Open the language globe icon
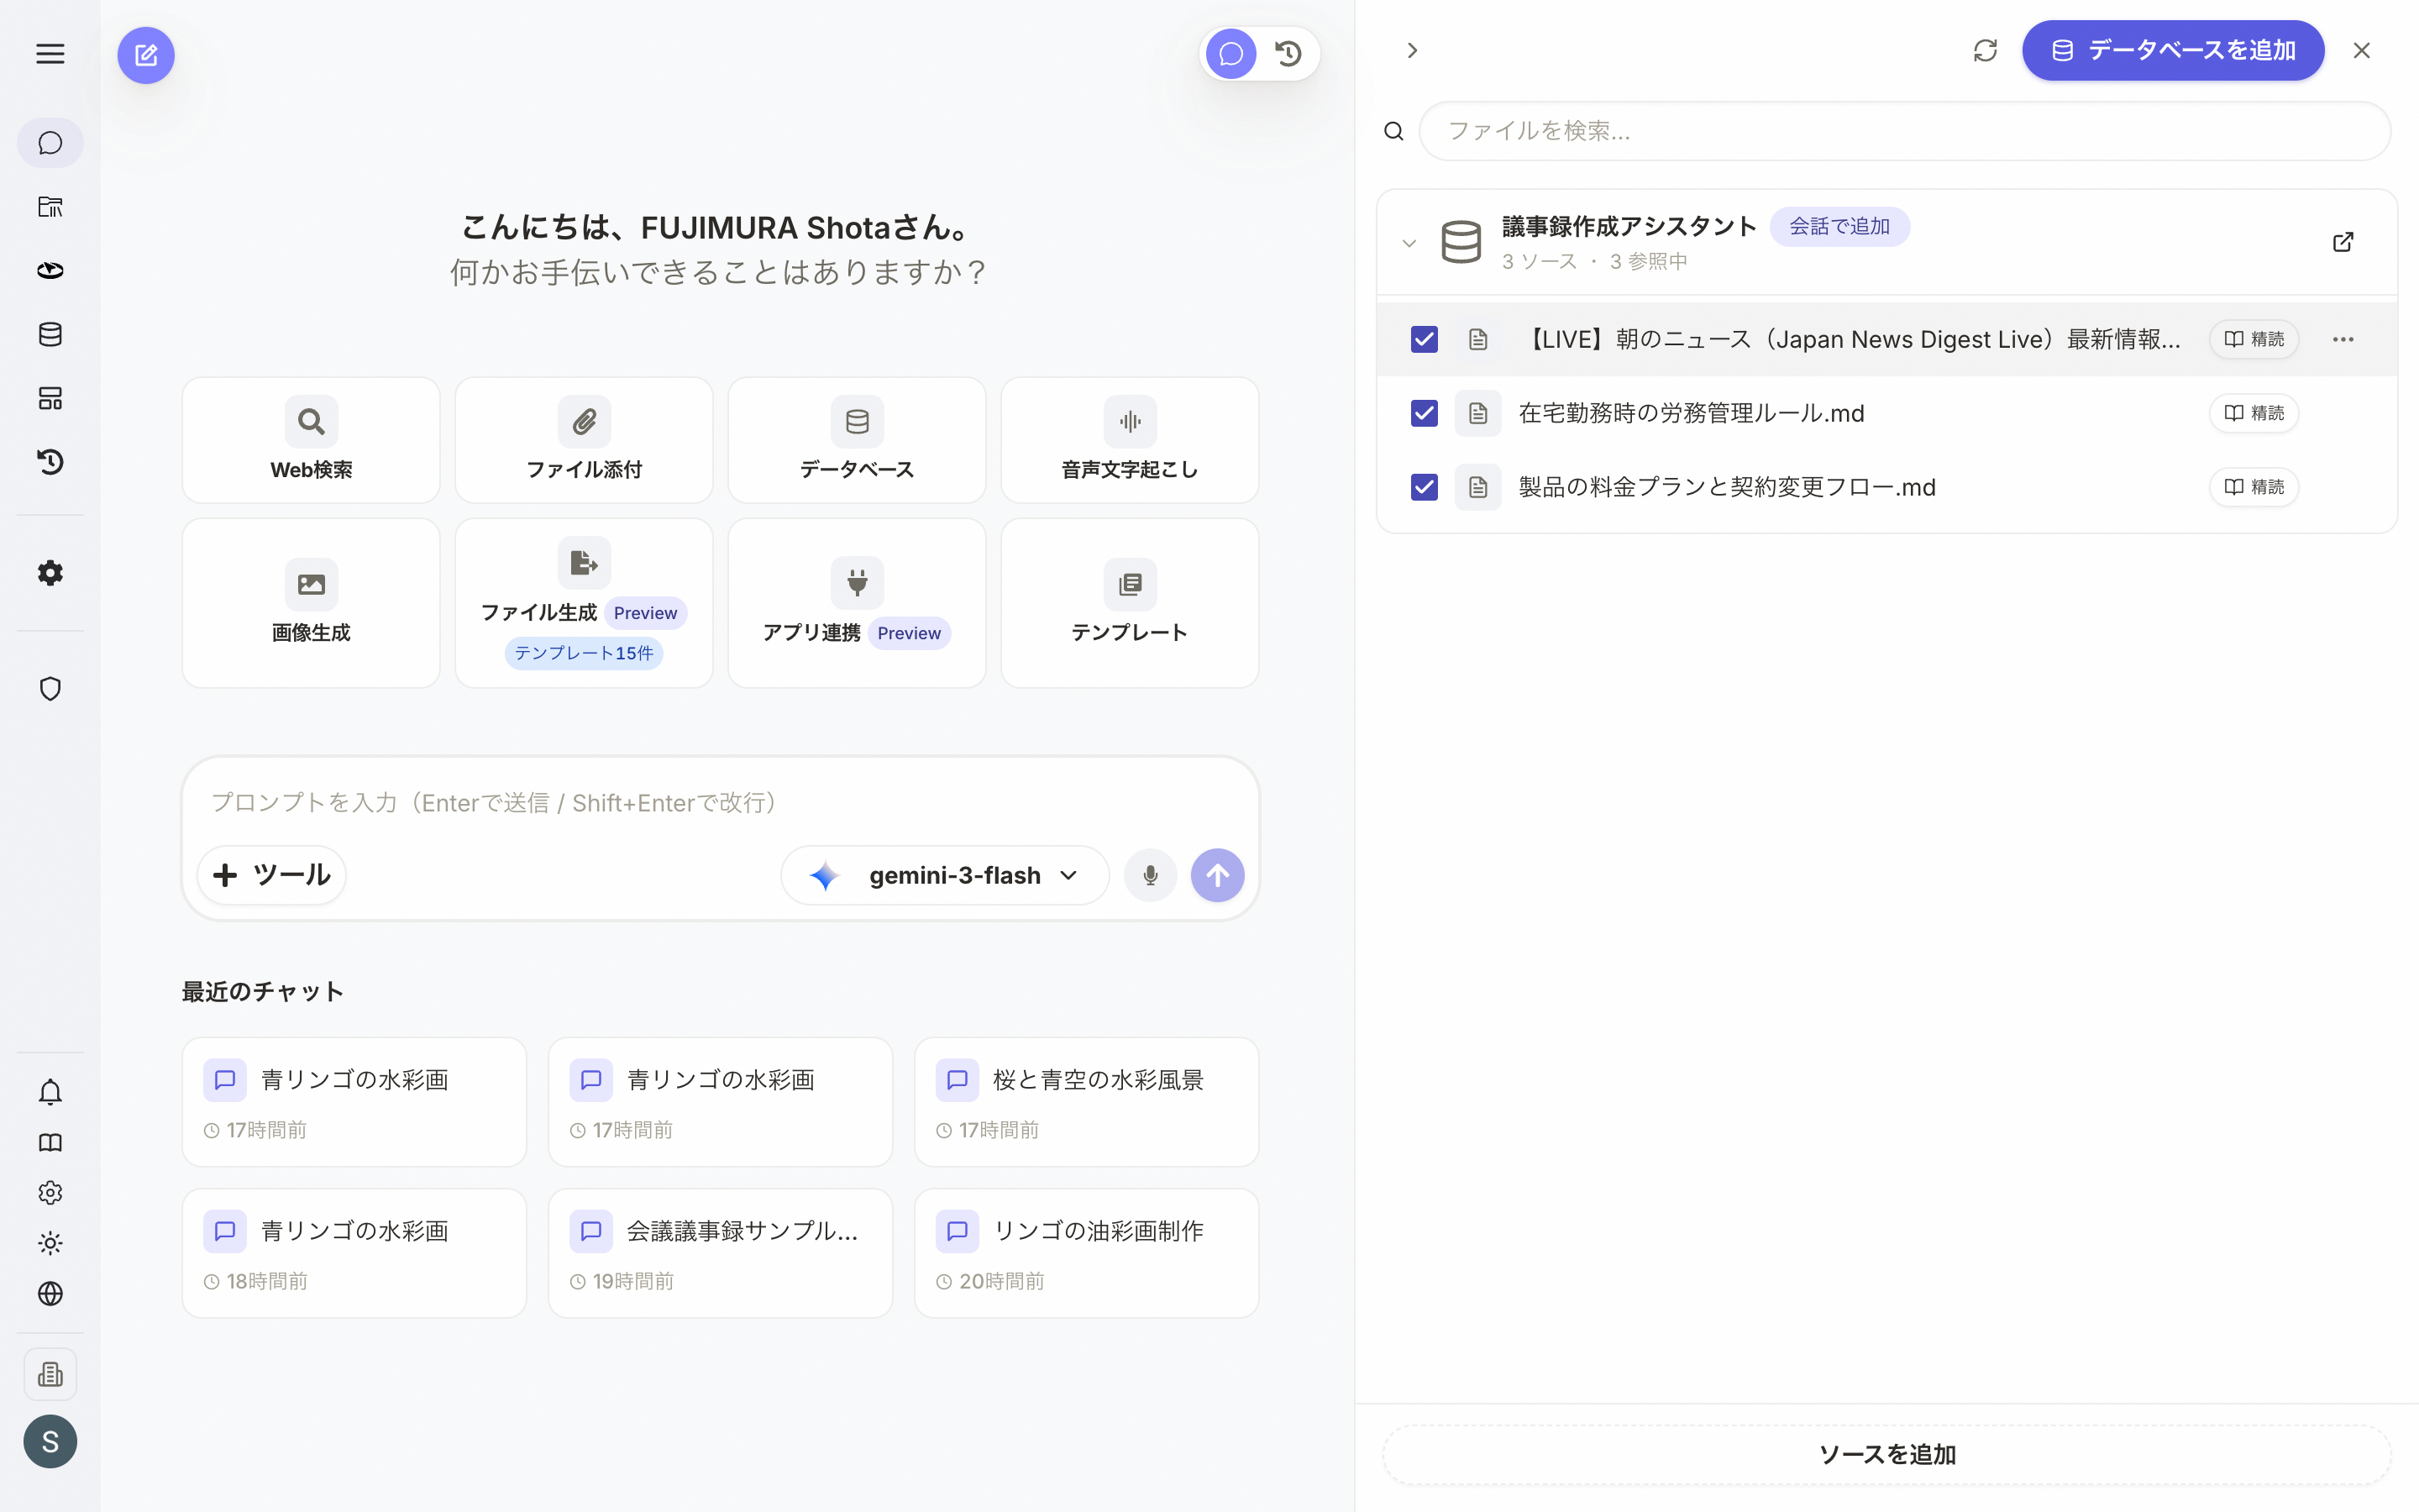The image size is (2419, 1512). point(50,1294)
